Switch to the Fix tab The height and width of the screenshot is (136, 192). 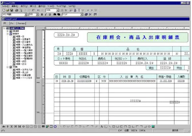pyautogui.click(x=12, y=23)
